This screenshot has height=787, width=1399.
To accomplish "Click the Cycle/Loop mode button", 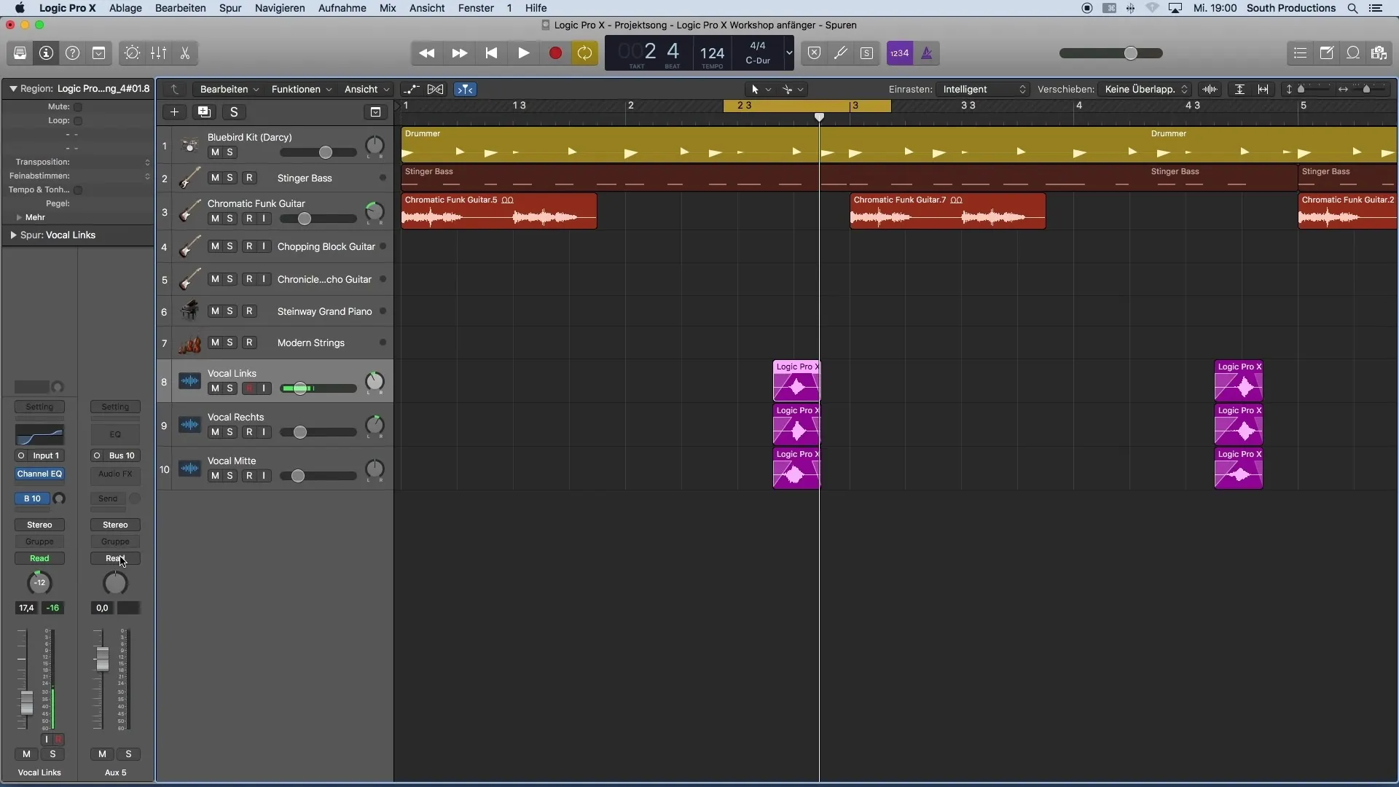I will pos(584,52).
